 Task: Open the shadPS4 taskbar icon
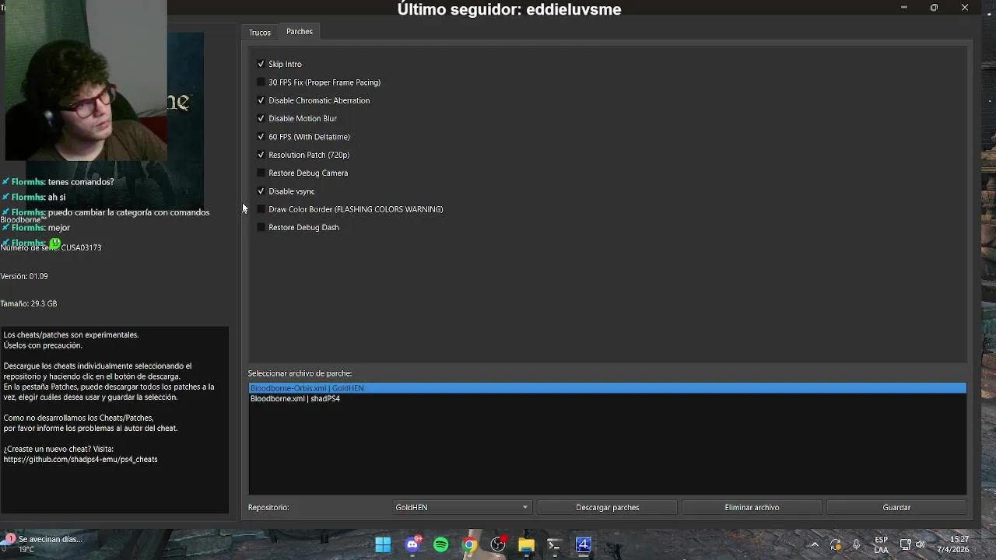coord(584,544)
